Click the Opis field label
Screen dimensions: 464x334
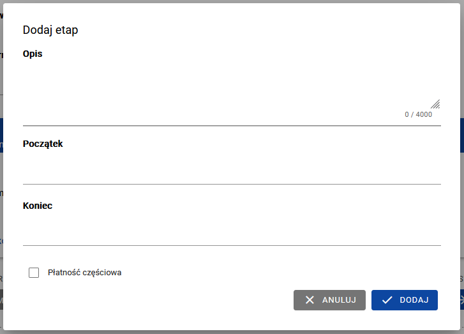(x=33, y=54)
